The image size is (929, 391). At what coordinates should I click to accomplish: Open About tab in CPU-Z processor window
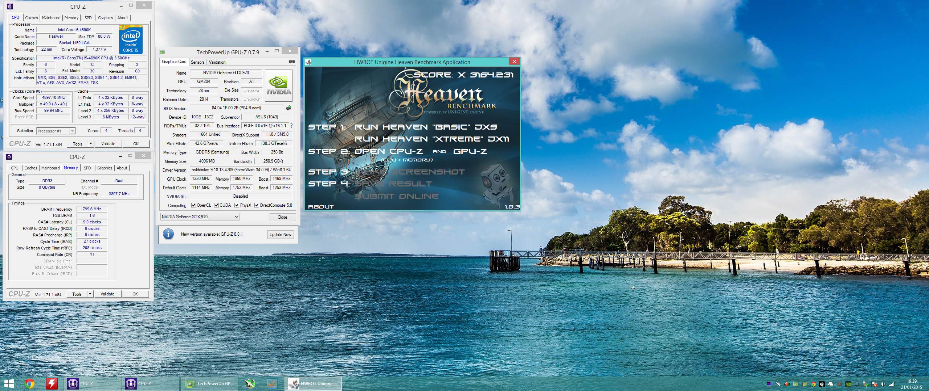pos(123,18)
